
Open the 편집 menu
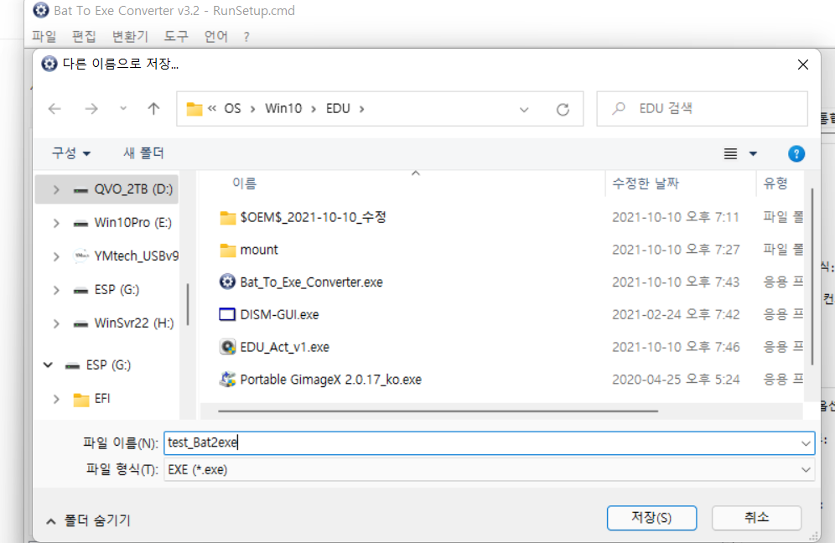point(84,37)
